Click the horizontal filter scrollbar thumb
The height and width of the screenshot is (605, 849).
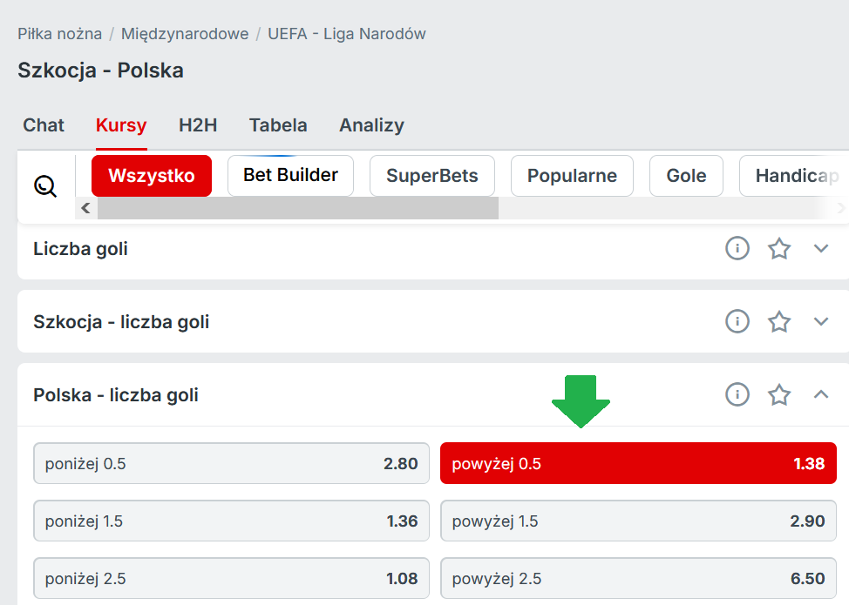[x=297, y=208]
